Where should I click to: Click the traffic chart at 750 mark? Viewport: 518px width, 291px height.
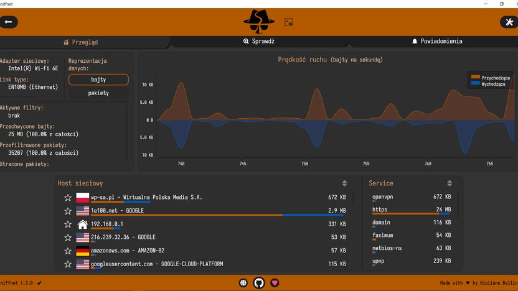coord(304,121)
